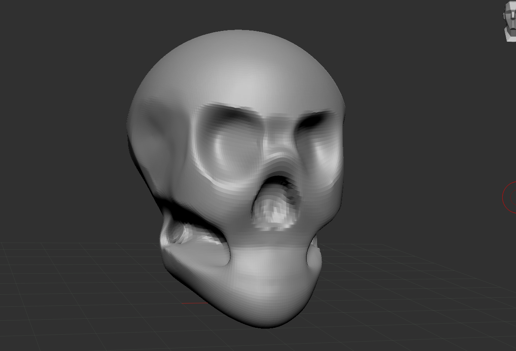Click the red axis line on the floor

[194, 303]
